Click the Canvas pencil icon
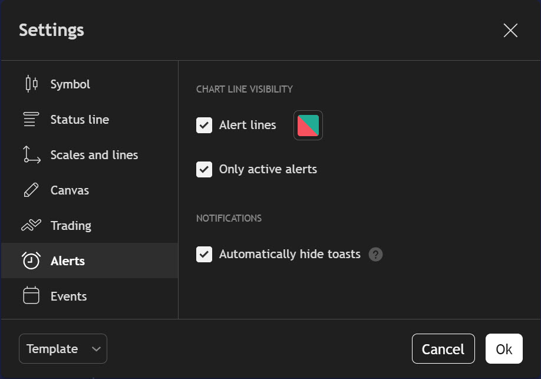541x379 pixels. [31, 190]
